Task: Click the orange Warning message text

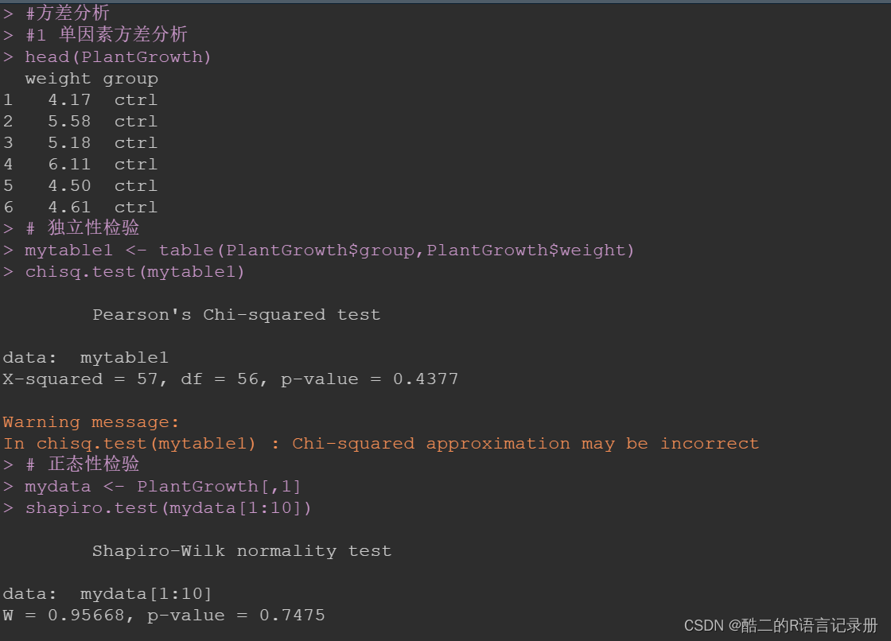Action: [x=91, y=422]
